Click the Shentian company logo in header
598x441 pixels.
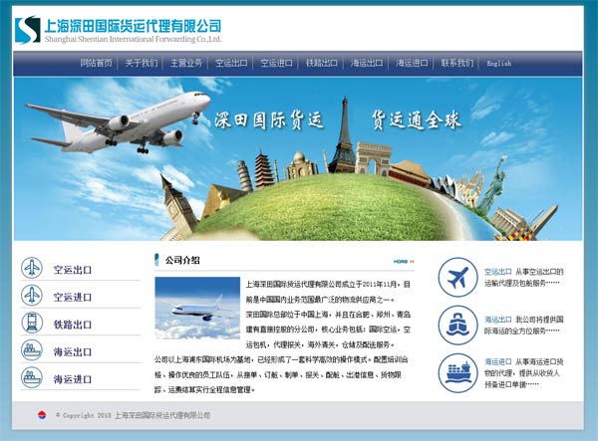(27, 31)
